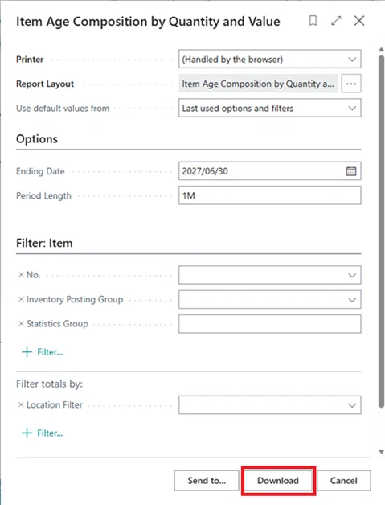Open the No. filter dropdown arrow

pos(352,275)
